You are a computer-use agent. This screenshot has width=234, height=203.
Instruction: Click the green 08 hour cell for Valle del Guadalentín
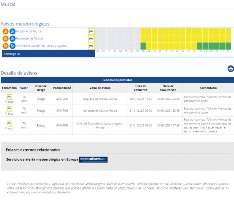[x=143, y=46]
